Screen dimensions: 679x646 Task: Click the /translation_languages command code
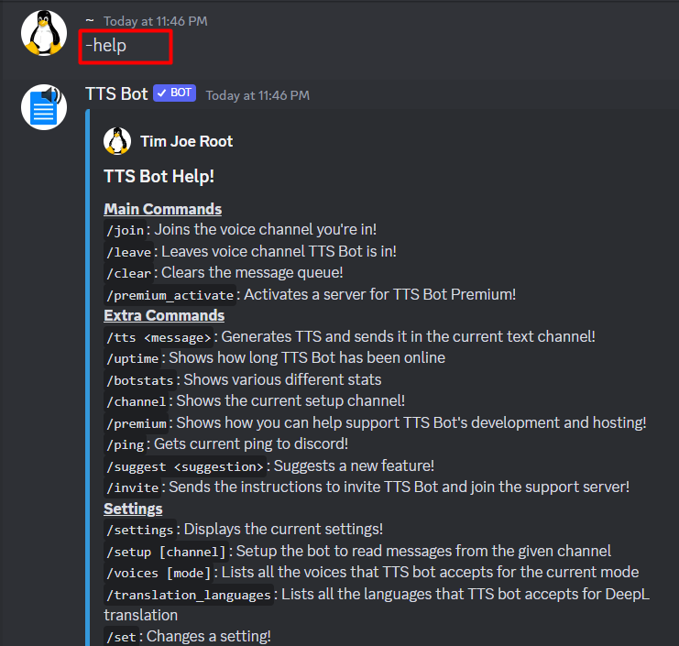(189, 595)
